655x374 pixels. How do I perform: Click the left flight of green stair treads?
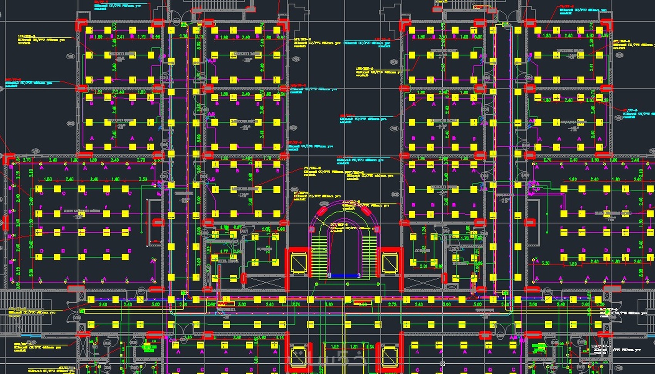point(319,256)
